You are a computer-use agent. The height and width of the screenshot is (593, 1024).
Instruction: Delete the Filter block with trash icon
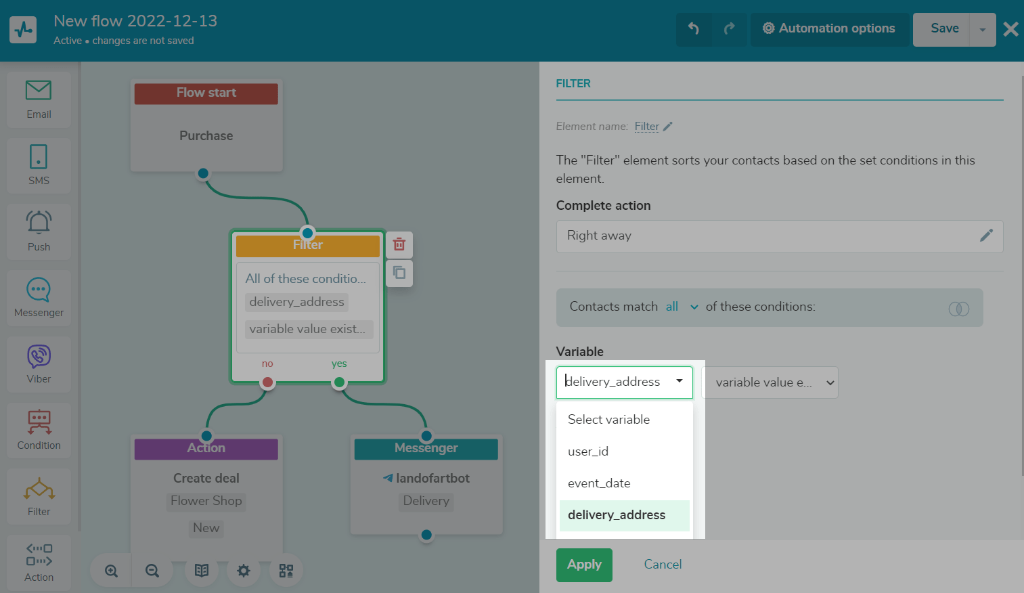click(x=399, y=244)
